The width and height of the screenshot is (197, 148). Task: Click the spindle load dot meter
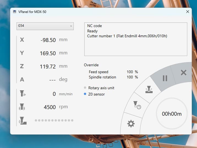click(54, 120)
